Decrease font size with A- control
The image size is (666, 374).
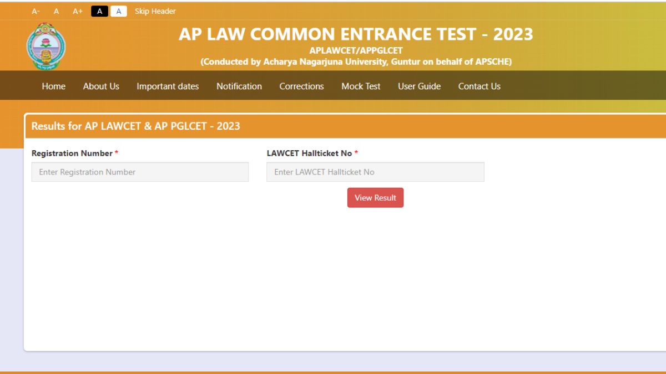(36, 11)
